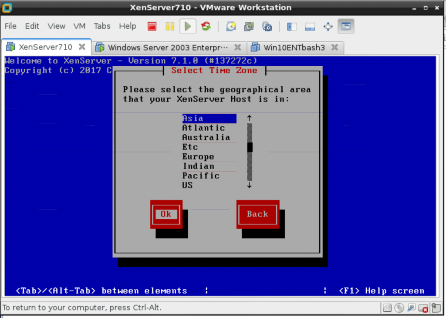The height and width of the screenshot is (318, 446).
Task: Click the Unity/console view icon in toolbar
Action: tap(346, 27)
